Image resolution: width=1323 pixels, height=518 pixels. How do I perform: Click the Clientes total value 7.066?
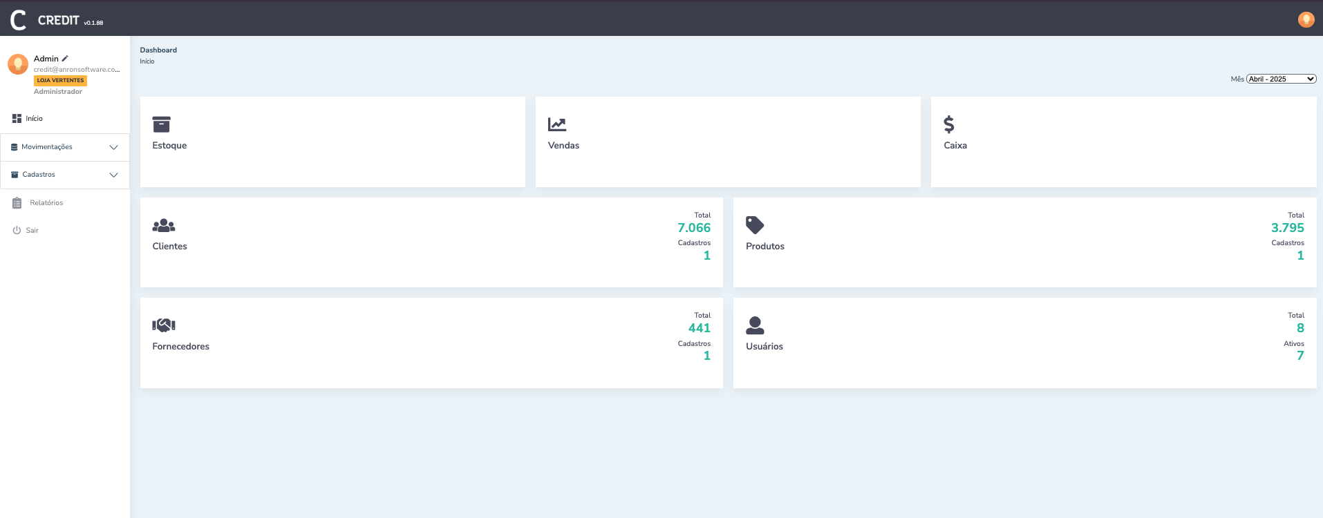694,228
